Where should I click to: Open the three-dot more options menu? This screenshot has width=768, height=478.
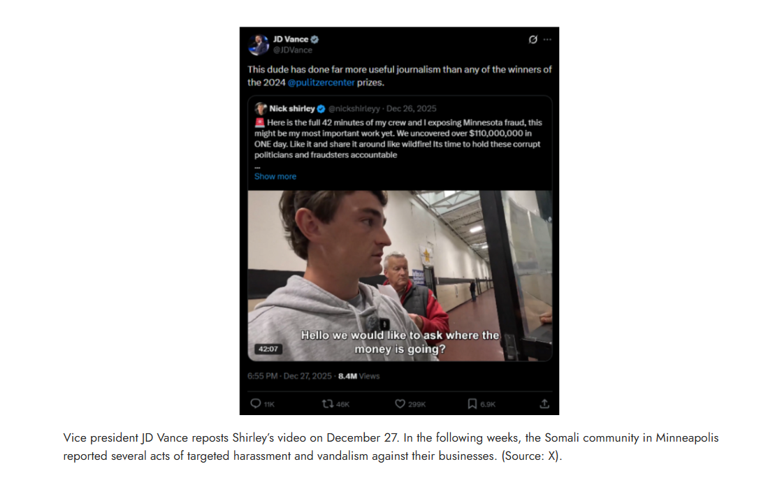tap(548, 39)
